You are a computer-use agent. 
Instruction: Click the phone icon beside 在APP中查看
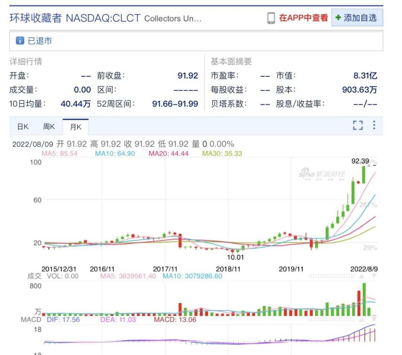(271, 18)
